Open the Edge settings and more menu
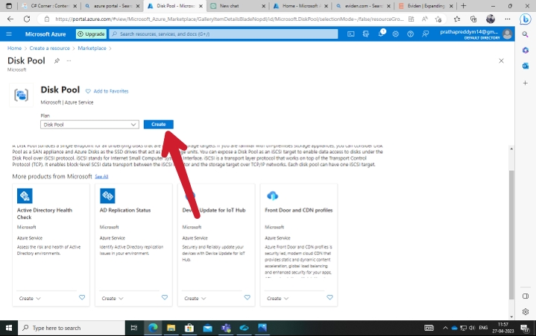Viewport: 536px width, 336px height. click(508, 19)
